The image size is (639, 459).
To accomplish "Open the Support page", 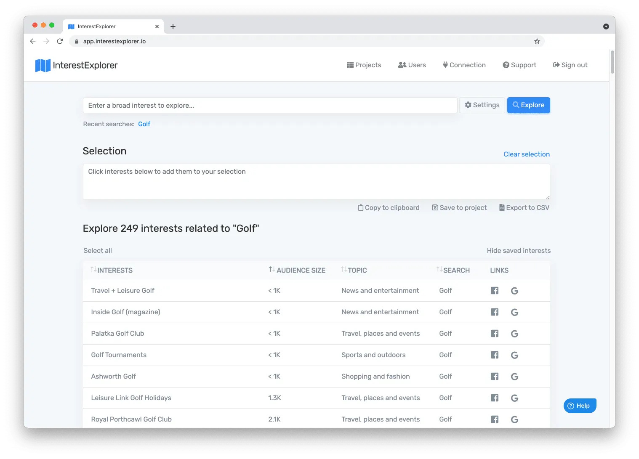I will tap(519, 65).
